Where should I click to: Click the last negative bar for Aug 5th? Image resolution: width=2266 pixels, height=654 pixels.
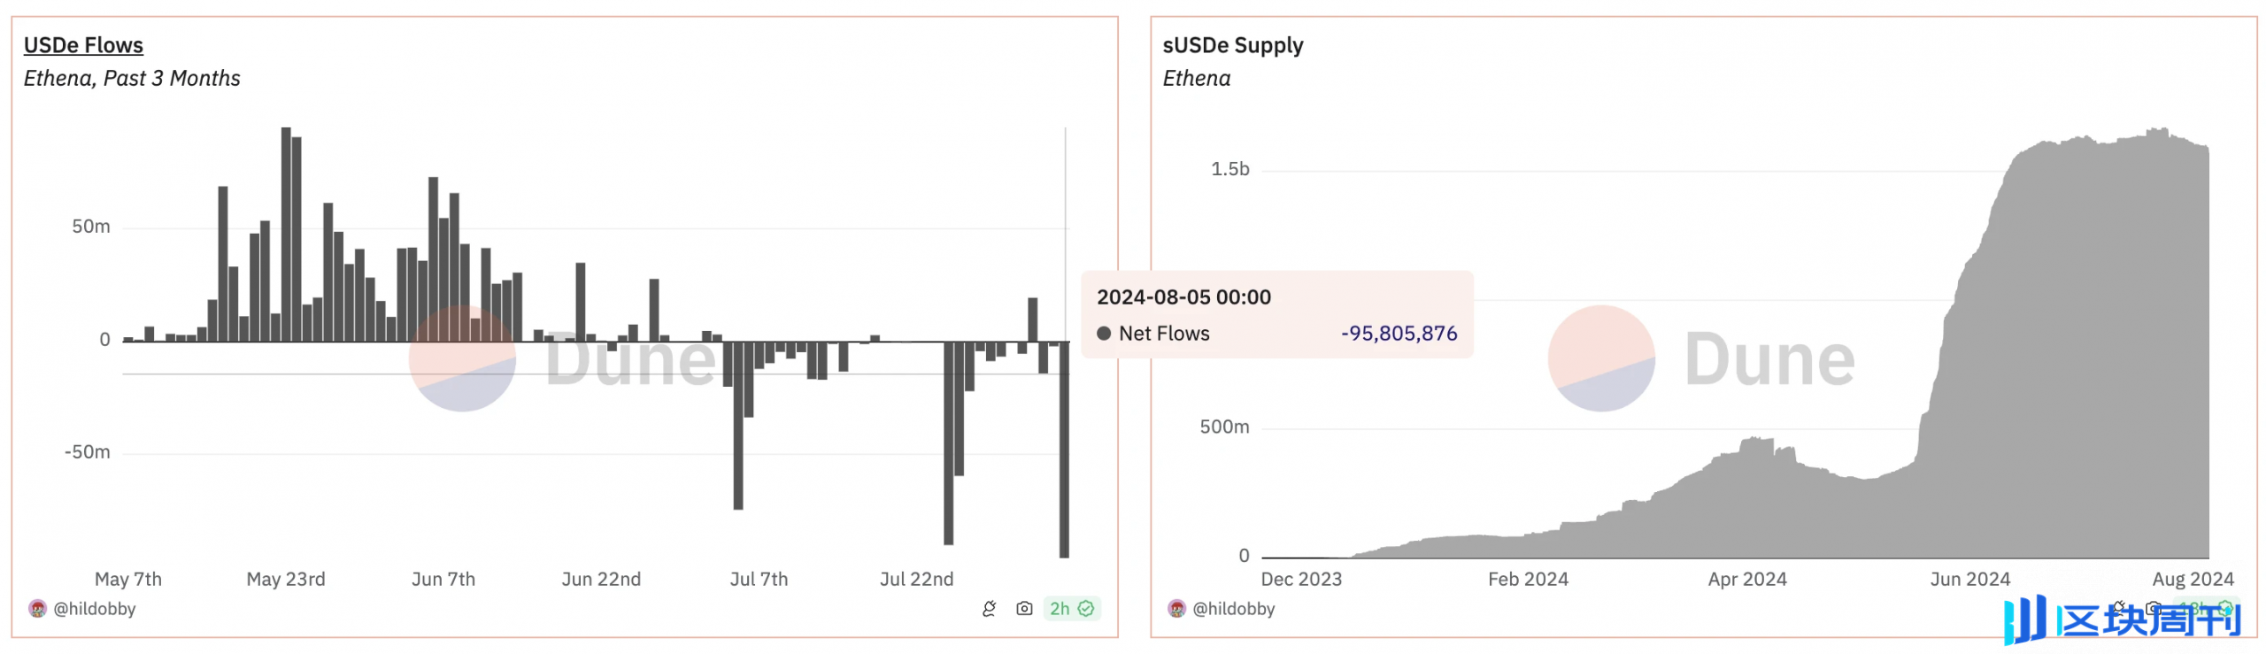point(1064,450)
